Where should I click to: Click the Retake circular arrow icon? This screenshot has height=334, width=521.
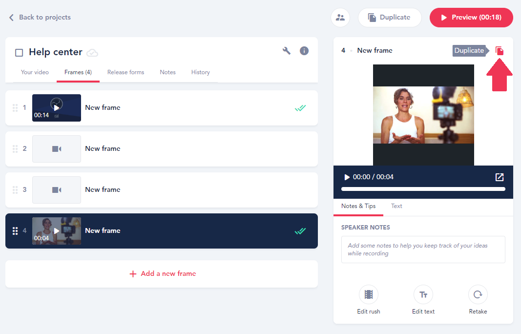tap(478, 294)
